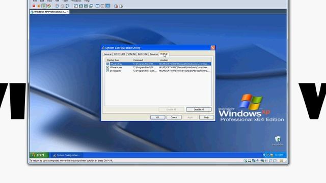Switch to the BOOT.INI tab
Screen dimensions: 326x183
pos(143,54)
